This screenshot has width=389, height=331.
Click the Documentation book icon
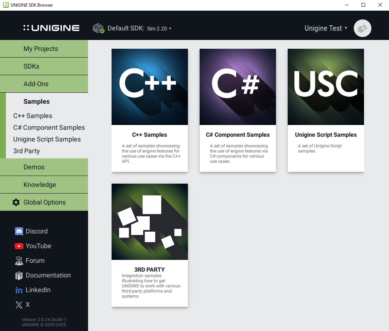[19, 275]
